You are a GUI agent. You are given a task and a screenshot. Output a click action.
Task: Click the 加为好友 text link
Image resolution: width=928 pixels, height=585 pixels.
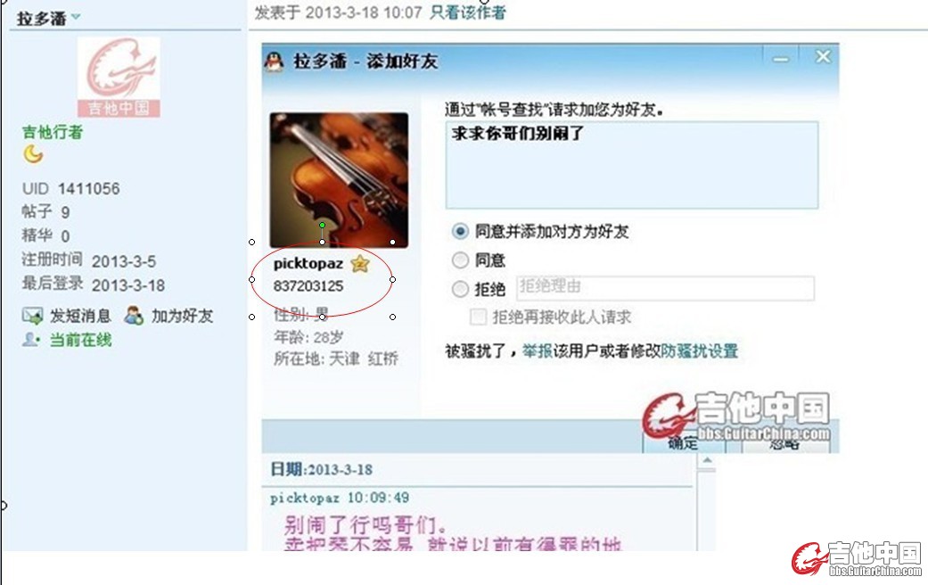(x=182, y=317)
